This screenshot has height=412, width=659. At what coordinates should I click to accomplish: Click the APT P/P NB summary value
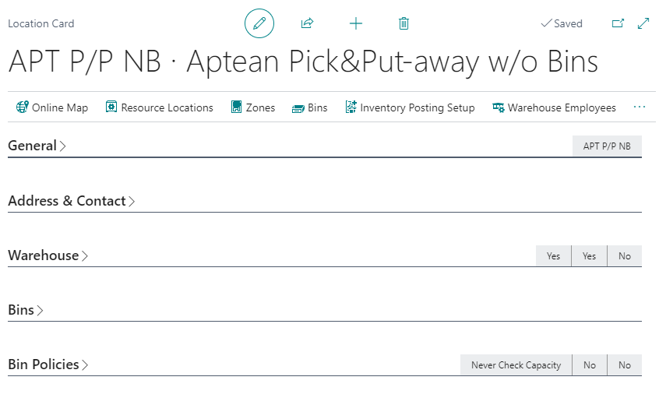click(x=607, y=146)
